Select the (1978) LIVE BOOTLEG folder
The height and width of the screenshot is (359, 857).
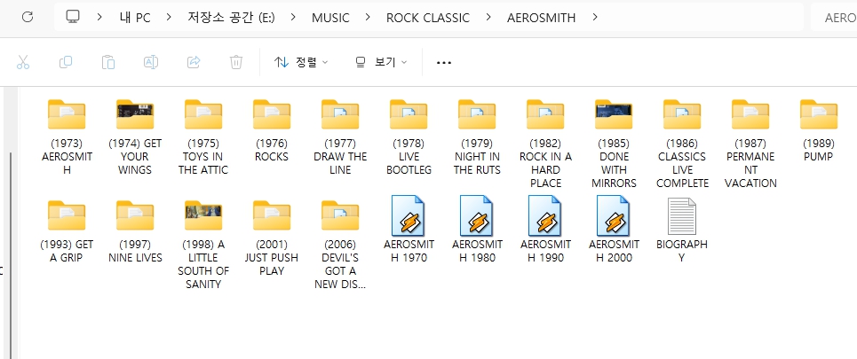tap(409, 137)
